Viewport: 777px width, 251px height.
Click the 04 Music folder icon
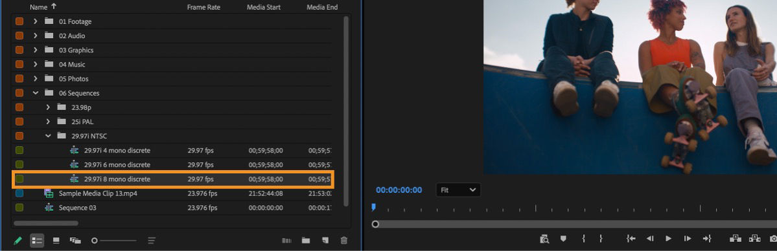point(49,64)
